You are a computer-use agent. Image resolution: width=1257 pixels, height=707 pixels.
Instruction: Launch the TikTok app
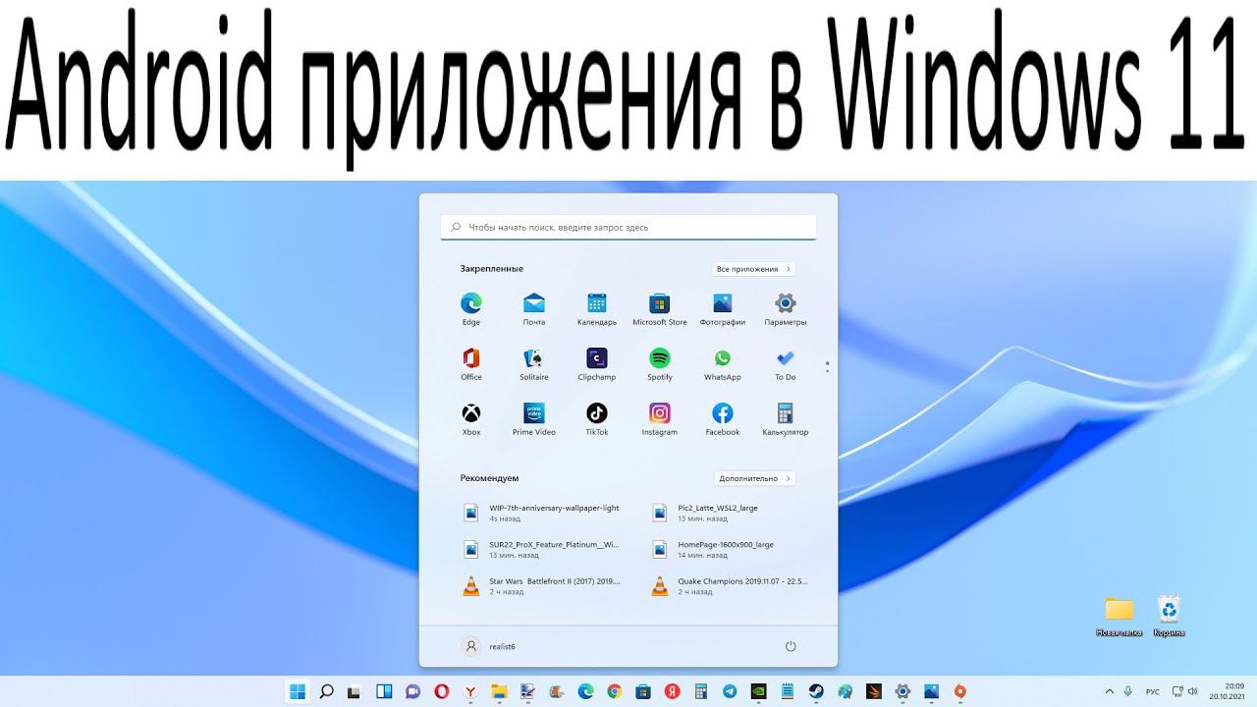pyautogui.click(x=597, y=418)
